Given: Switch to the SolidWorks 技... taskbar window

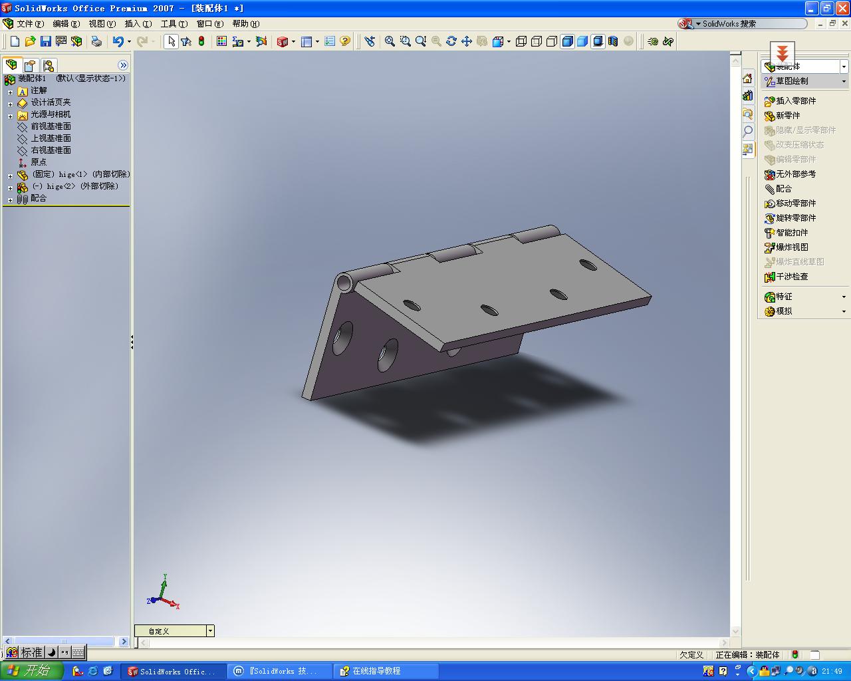Looking at the screenshot, I should pos(279,671).
